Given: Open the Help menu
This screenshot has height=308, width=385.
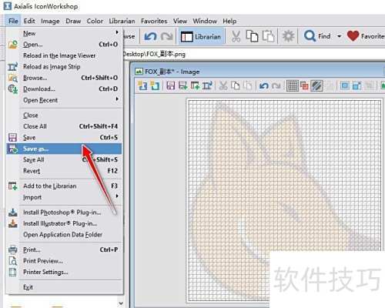Looking at the screenshot, I should tap(229, 21).
